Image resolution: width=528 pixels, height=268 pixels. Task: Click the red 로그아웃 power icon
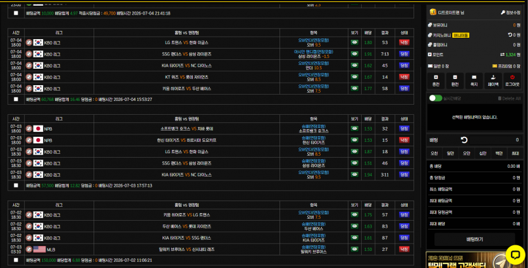[512, 77]
